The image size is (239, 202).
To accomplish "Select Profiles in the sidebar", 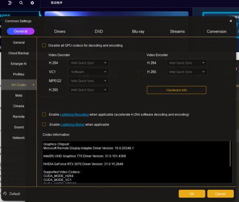I will pyautogui.click(x=19, y=74).
